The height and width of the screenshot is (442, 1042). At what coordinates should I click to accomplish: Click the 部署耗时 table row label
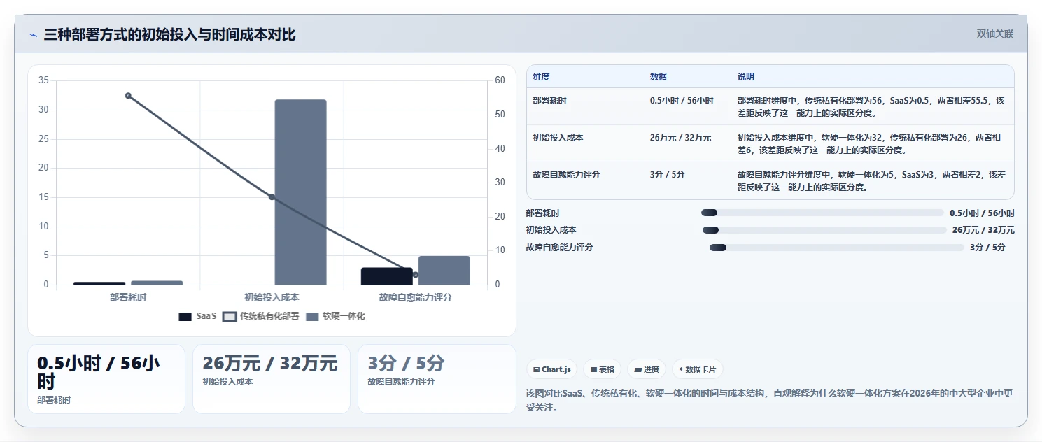click(549, 101)
